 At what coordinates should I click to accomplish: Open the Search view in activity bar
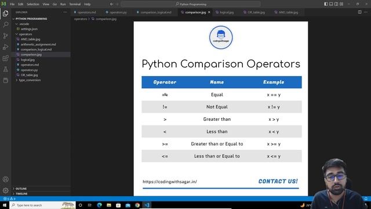[5, 24]
